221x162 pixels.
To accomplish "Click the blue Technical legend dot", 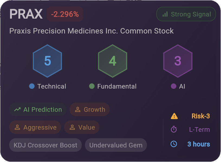I will coord(32,86).
